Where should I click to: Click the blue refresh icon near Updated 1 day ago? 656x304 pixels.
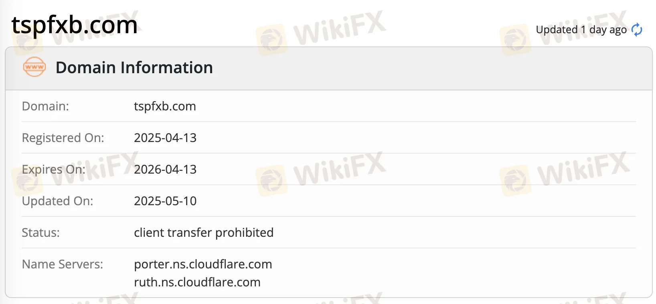637,29
